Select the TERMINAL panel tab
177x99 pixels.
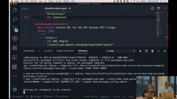point(83,51)
